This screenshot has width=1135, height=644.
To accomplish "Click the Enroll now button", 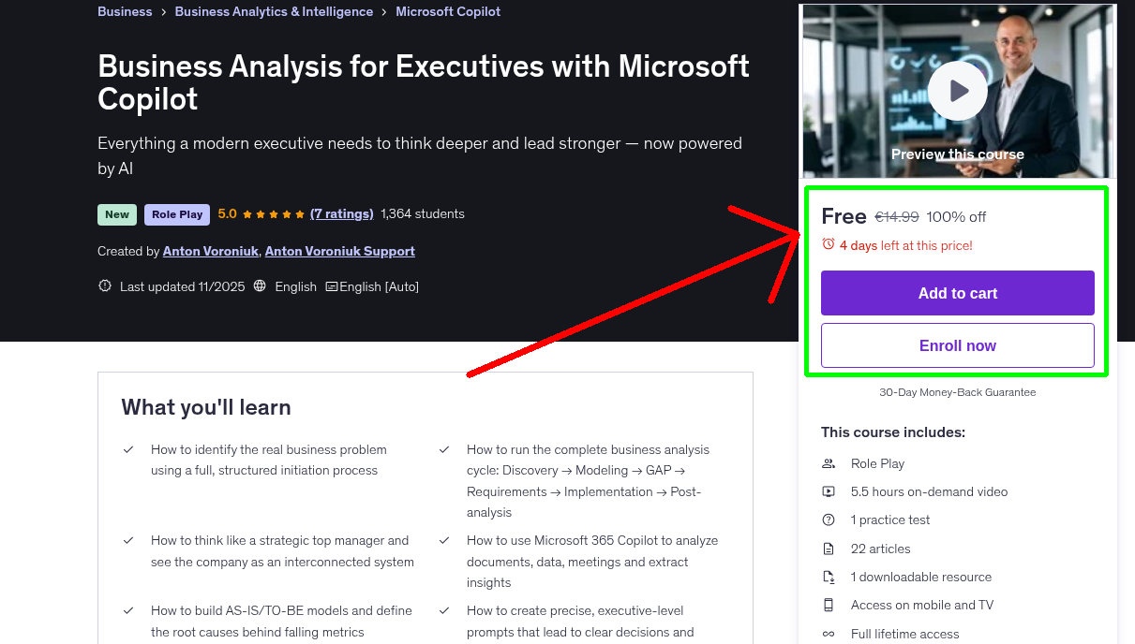I will (957, 345).
